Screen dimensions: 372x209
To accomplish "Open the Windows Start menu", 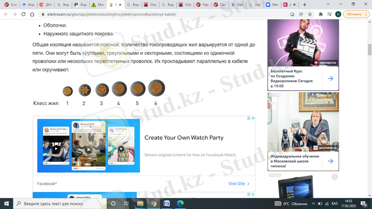I will pos(7,203).
